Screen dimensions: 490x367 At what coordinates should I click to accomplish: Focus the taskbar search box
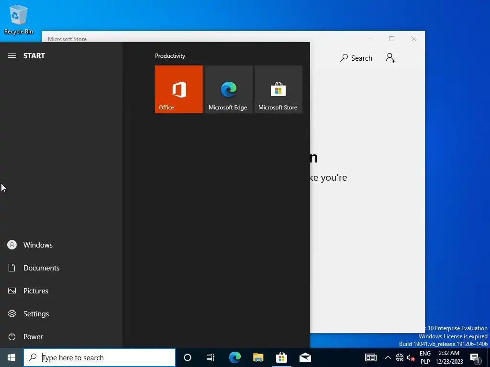[100, 357]
